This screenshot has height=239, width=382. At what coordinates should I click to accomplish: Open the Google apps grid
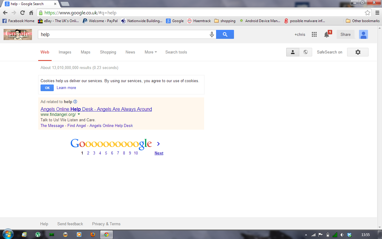point(314,34)
